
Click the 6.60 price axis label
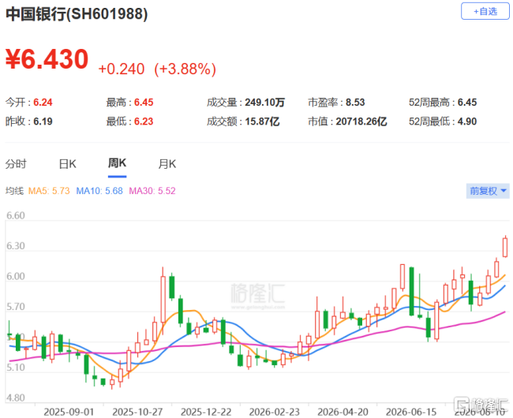[x=15, y=215]
